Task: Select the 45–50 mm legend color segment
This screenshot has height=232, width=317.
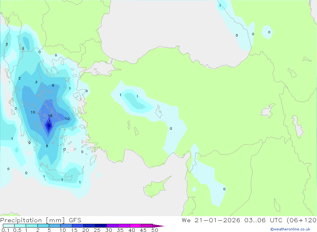Action: [147, 226]
